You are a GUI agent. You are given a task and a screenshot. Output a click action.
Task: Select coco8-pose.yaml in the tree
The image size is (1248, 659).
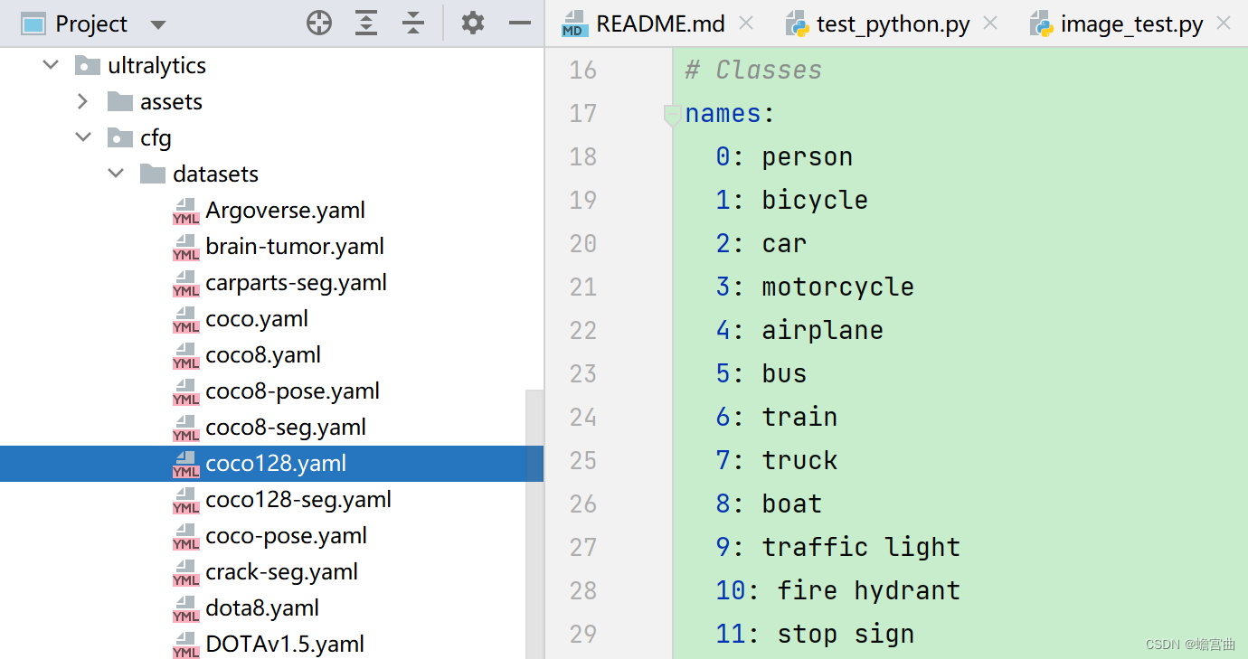point(292,391)
